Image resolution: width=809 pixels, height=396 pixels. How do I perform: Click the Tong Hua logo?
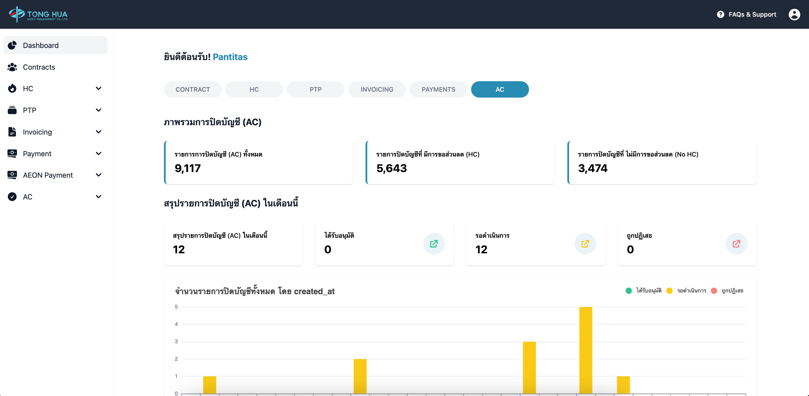(x=38, y=14)
